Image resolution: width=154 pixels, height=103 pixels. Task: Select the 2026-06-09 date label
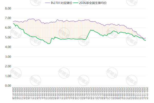tap(76, 93)
